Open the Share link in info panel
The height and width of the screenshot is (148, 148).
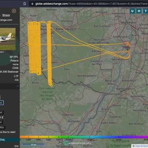point(6,15)
